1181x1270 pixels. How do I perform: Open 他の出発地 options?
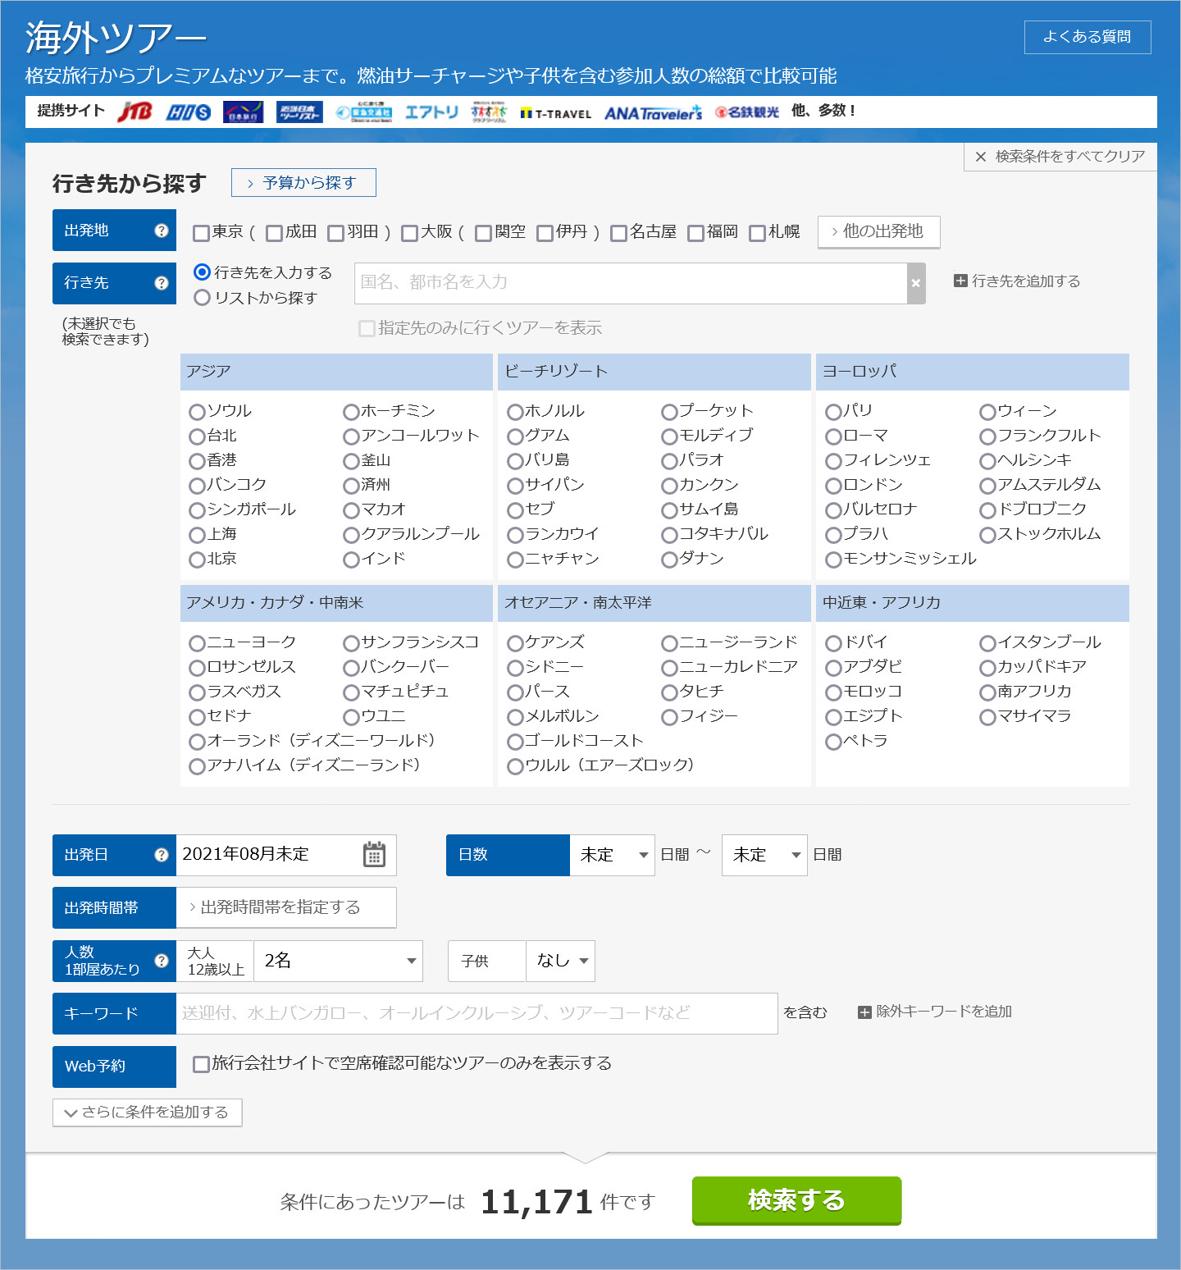point(878,232)
